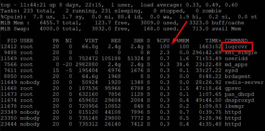The height and width of the screenshot is (131, 265).
Task: Click the kni_single command entry
Action: click(x=241, y=52)
